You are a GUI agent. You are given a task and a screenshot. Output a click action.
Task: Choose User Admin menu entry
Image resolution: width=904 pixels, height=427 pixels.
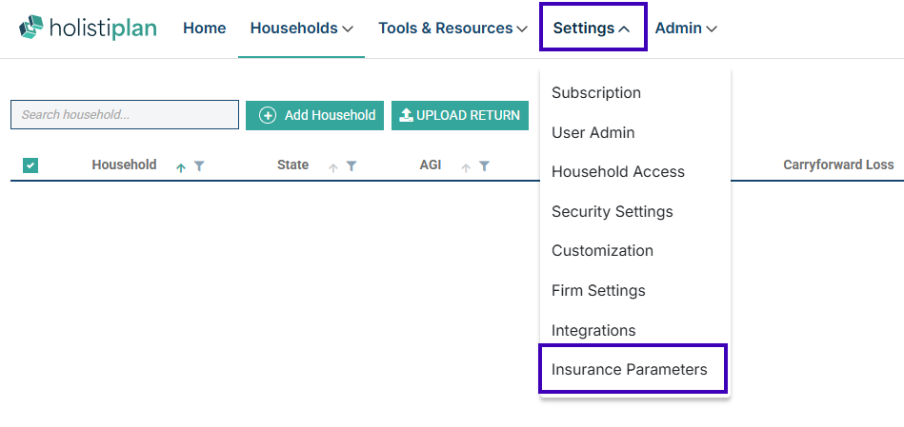(593, 133)
